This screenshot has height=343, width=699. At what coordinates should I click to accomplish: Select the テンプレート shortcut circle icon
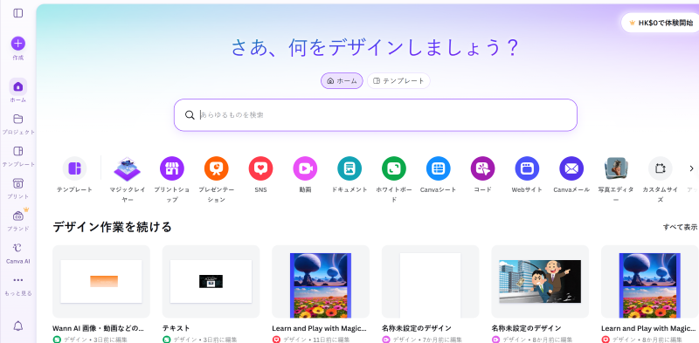click(74, 168)
